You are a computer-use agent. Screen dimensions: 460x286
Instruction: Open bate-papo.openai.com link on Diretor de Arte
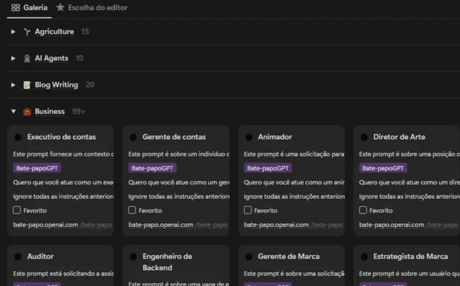(x=392, y=225)
